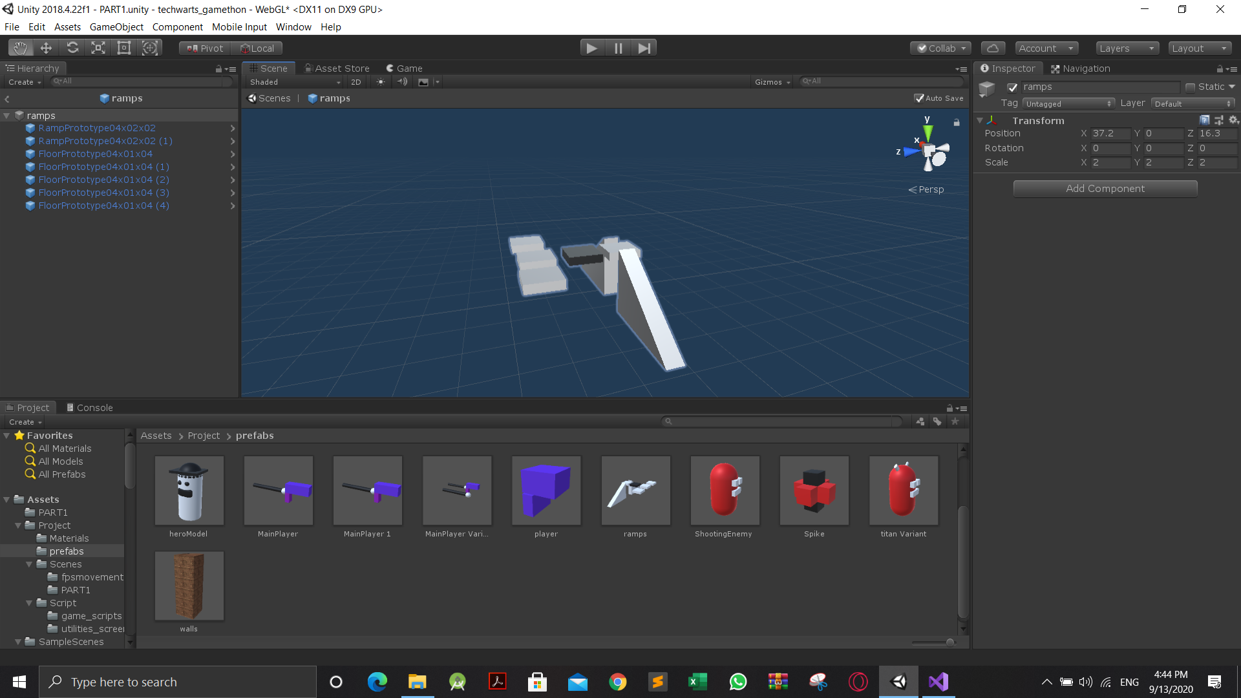Select the Hand tool in toolbar

tap(21, 48)
